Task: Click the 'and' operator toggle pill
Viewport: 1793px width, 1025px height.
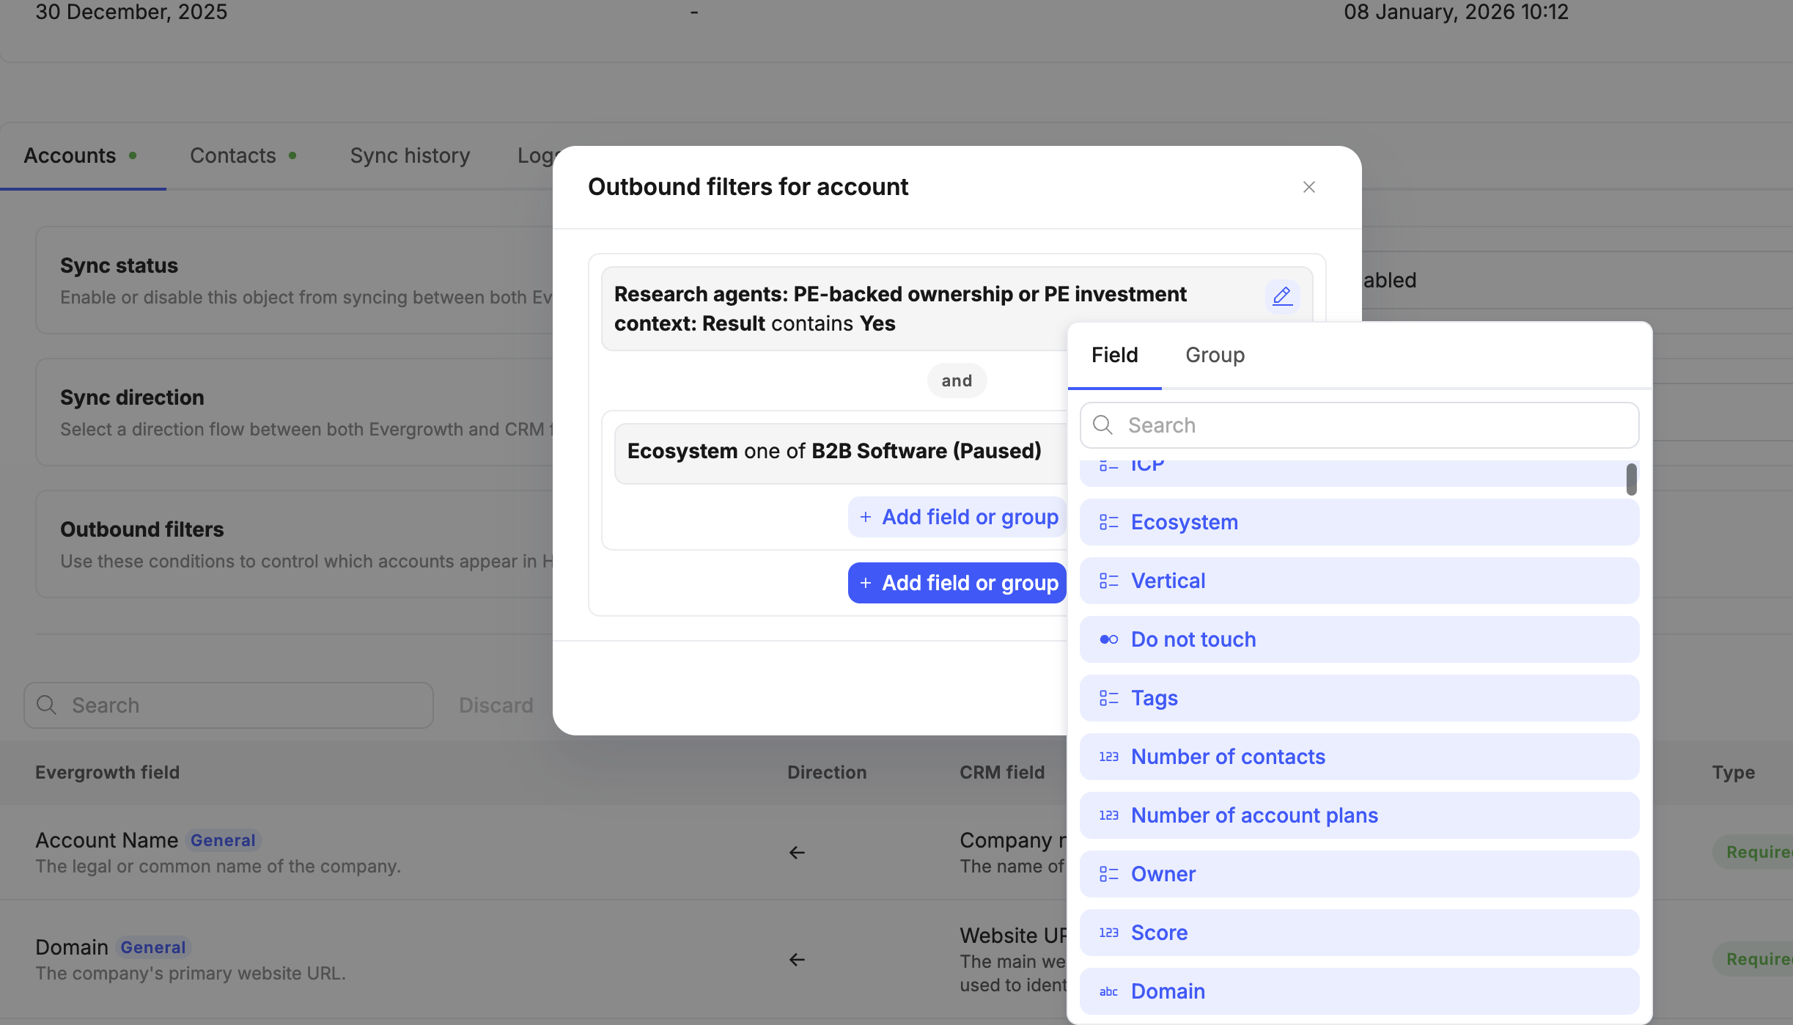Action: 957,381
